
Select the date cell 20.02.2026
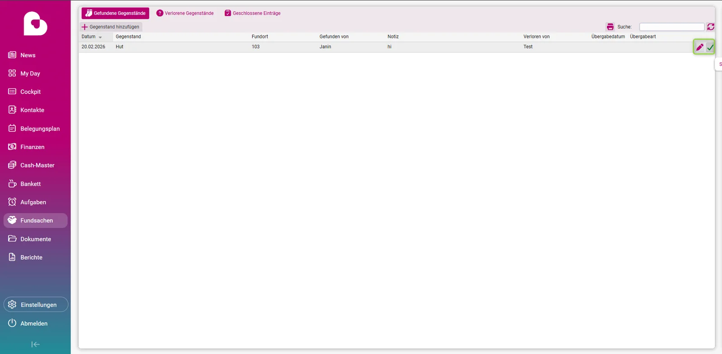click(93, 47)
